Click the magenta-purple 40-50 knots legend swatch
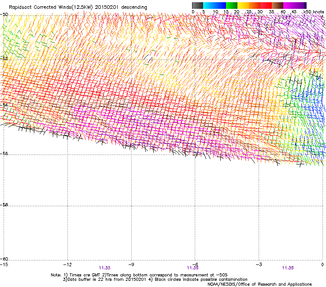Viewport: 326px width, 287px height. point(295,5)
